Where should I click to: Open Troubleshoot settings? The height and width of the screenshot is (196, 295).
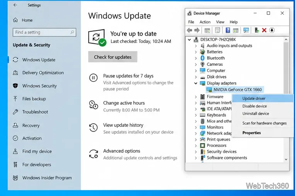point(30,112)
